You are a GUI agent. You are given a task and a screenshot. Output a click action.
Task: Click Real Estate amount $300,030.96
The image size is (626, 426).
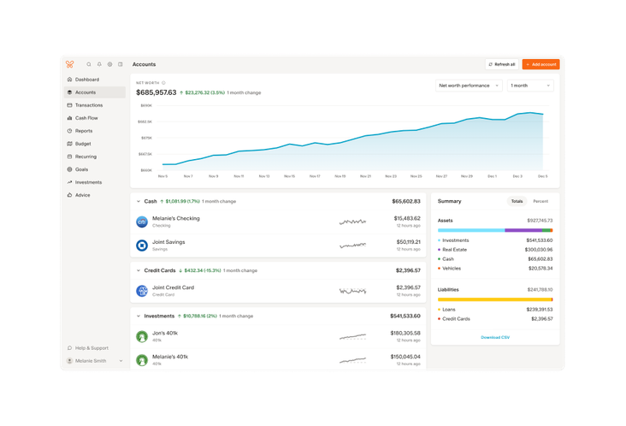click(x=539, y=250)
